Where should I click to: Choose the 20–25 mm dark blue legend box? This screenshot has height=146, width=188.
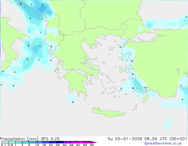(x=53, y=142)
